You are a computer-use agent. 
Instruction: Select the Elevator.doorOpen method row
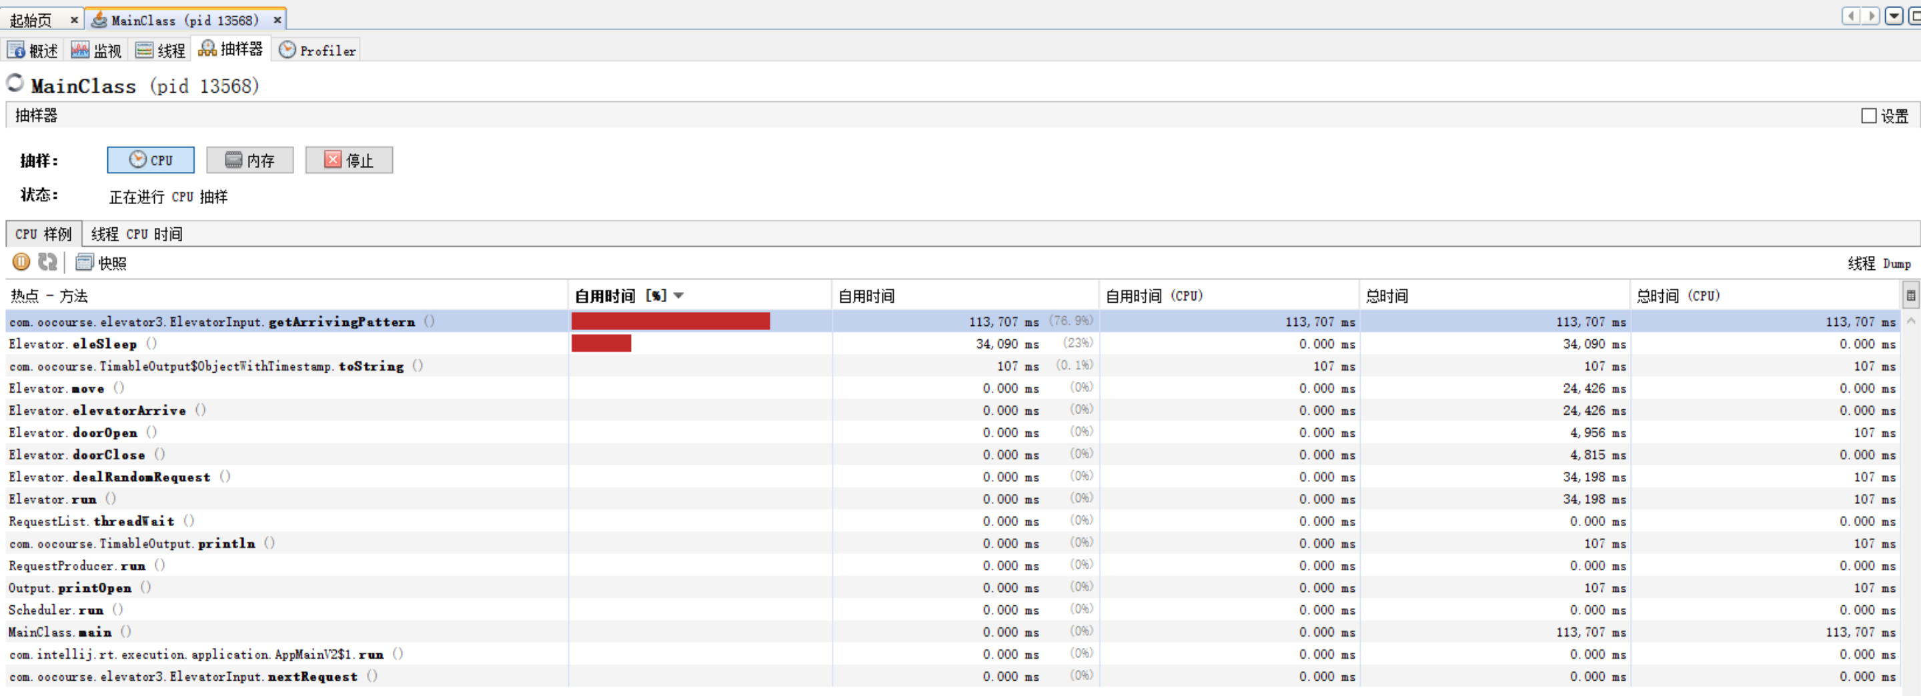coord(953,432)
